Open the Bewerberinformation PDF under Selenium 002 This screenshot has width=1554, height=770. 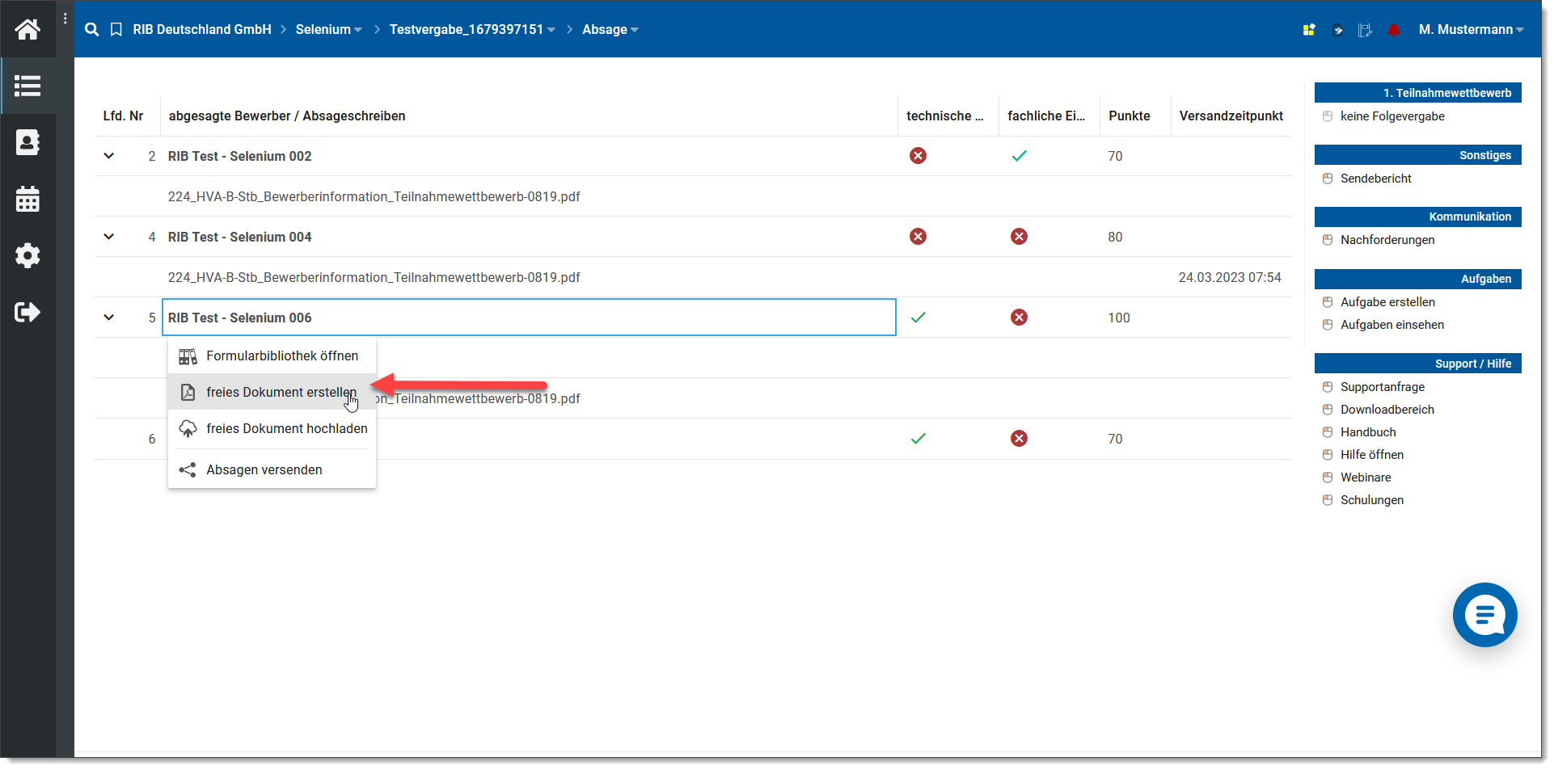[374, 197]
